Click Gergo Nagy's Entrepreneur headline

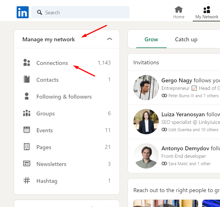[191, 88]
